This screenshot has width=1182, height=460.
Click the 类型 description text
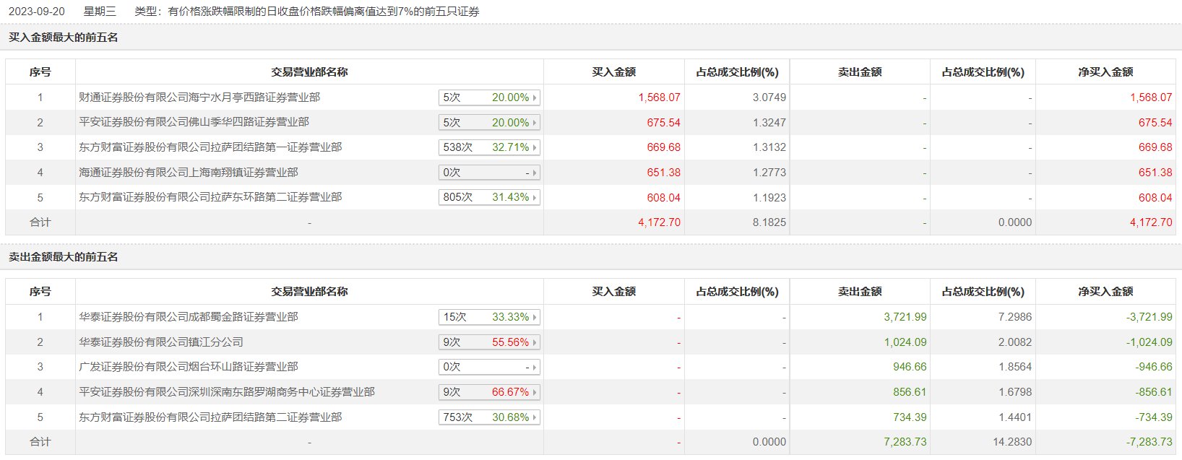point(307,12)
